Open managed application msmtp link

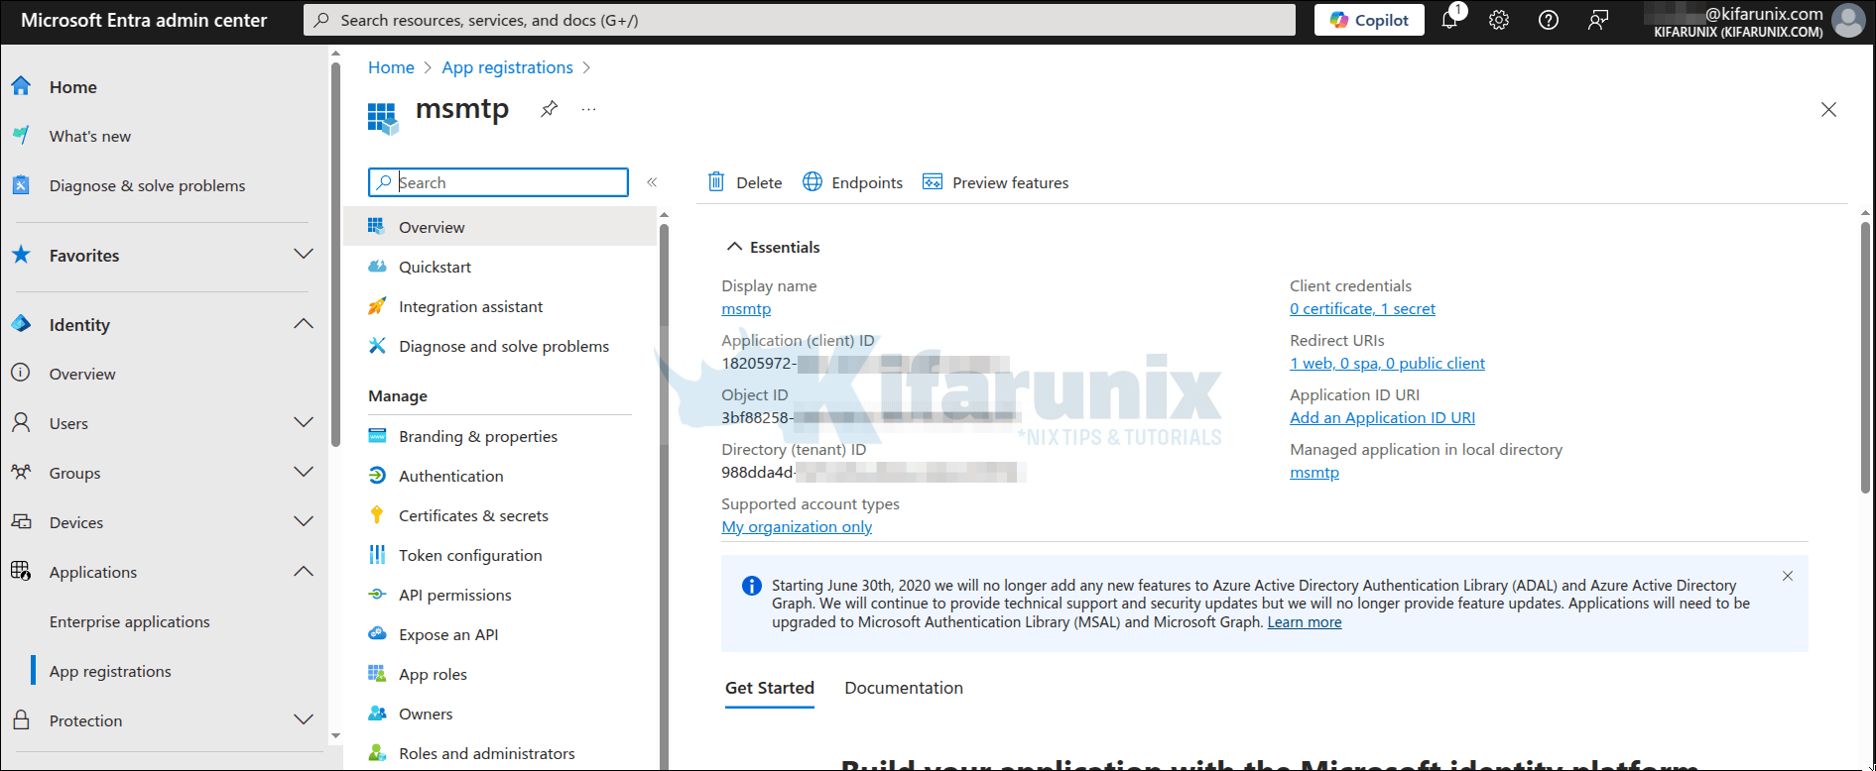click(x=1314, y=473)
